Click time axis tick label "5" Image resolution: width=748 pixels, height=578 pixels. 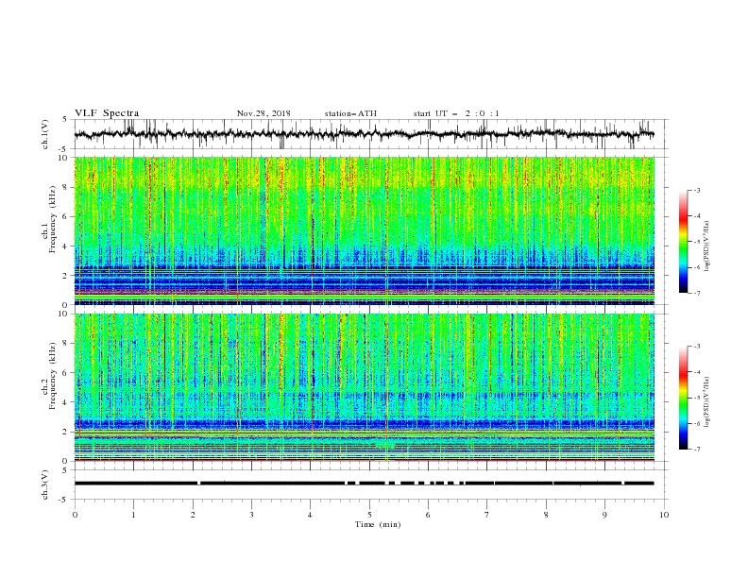coord(369,515)
